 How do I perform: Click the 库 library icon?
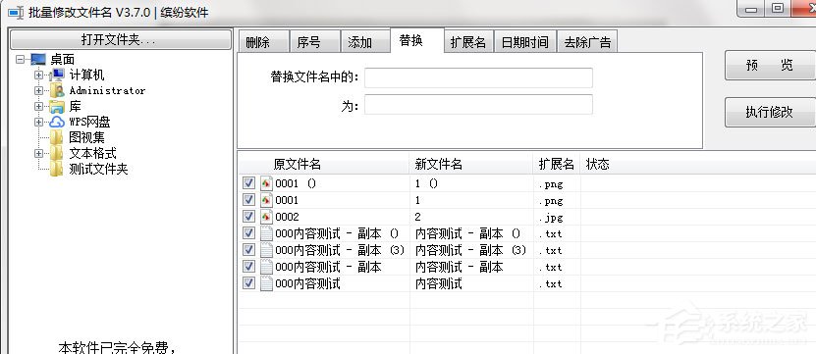(57, 107)
